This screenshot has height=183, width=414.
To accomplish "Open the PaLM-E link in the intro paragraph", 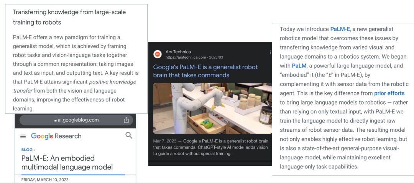I will pyautogui.click(x=340, y=29).
